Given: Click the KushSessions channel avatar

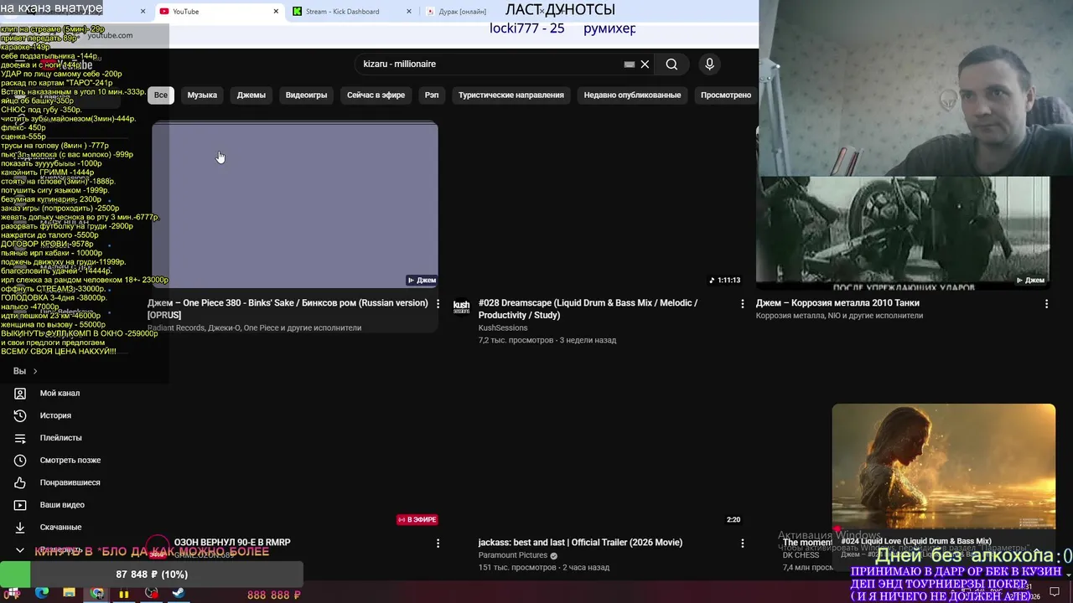Looking at the screenshot, I should point(461,307).
